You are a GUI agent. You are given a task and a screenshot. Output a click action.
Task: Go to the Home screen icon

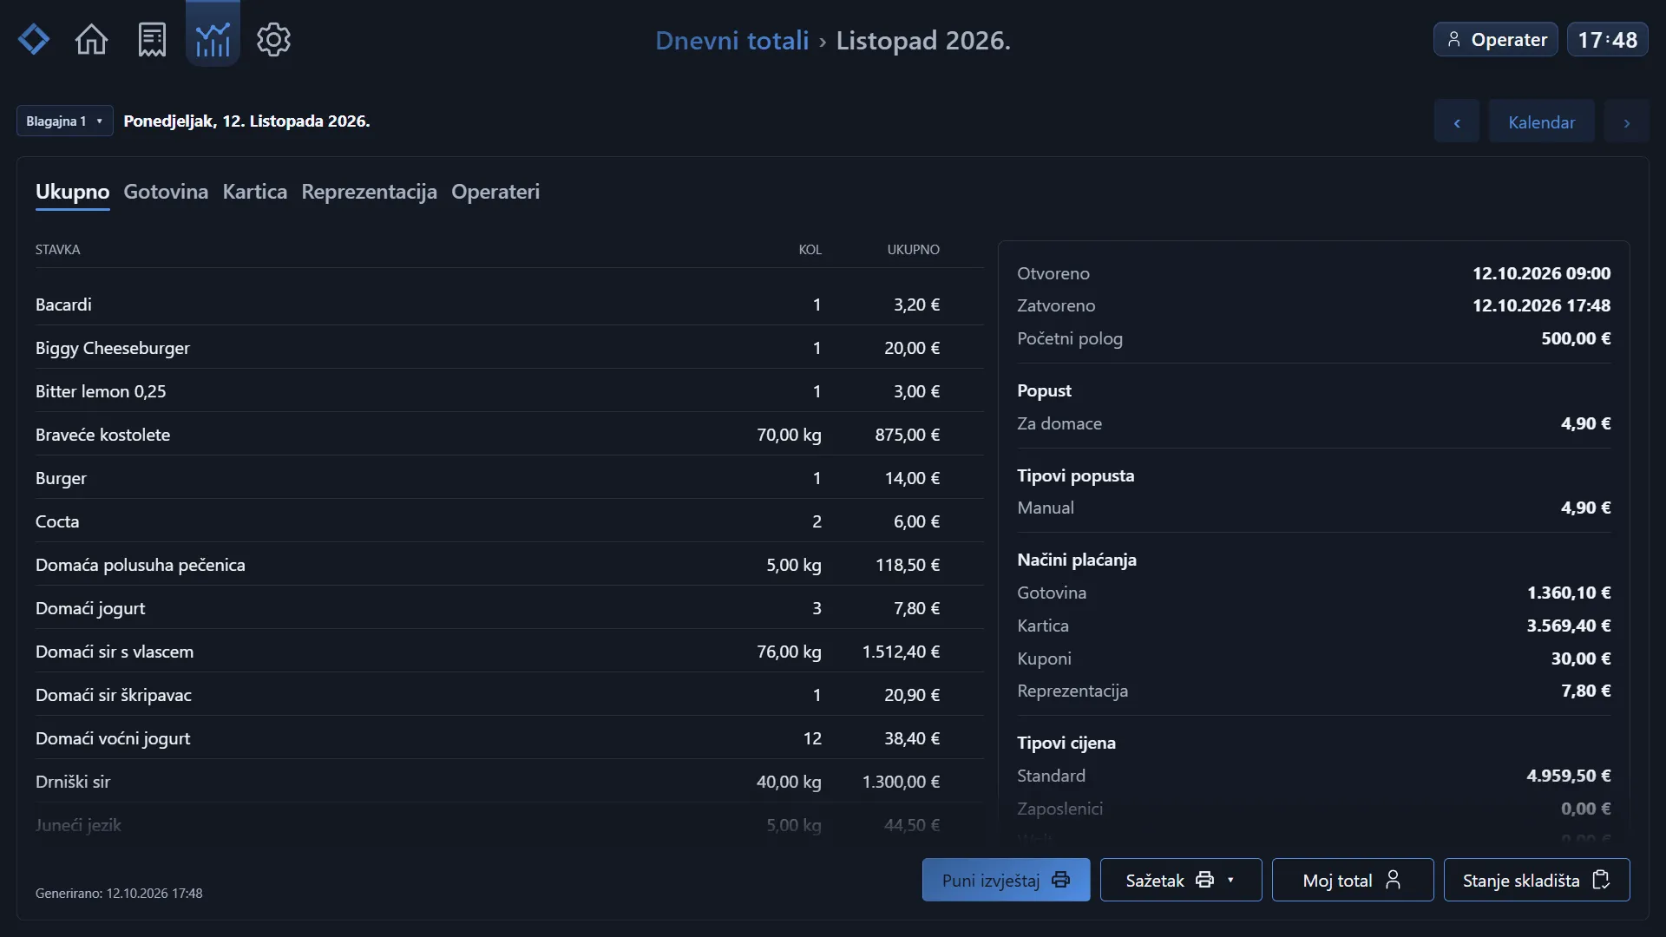(91, 39)
